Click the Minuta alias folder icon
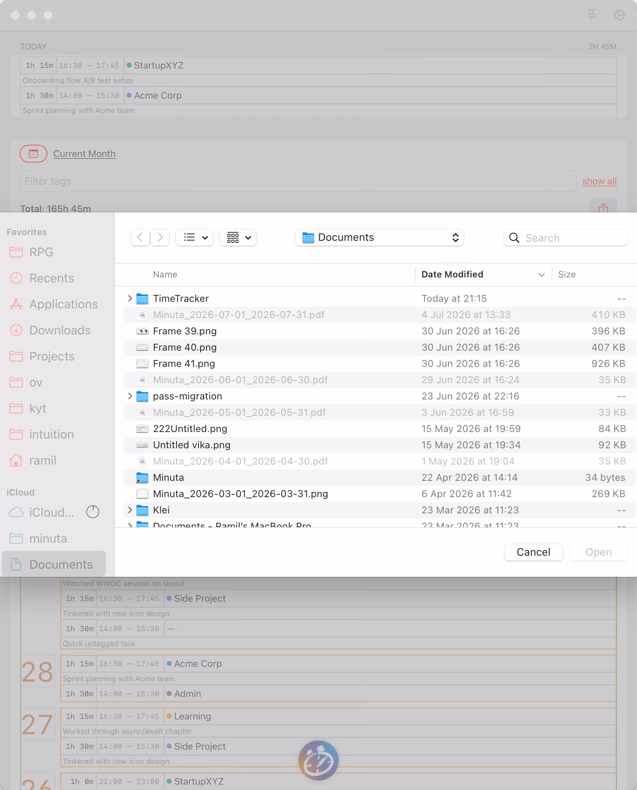The width and height of the screenshot is (637, 790). click(142, 478)
